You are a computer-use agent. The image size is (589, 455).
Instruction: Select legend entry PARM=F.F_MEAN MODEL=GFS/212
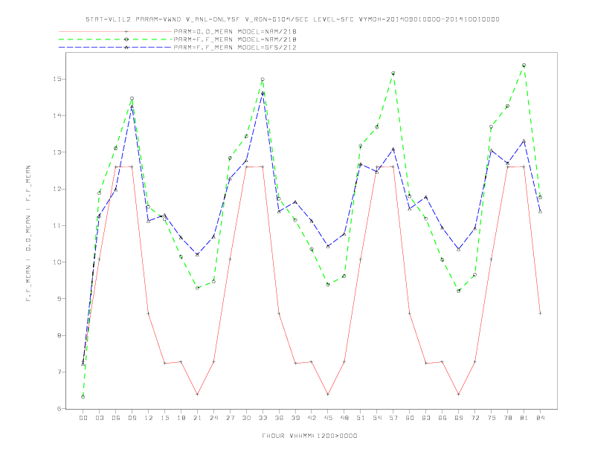(235, 48)
